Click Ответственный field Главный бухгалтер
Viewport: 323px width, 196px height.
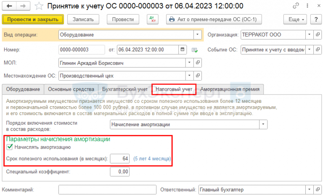coord(252,189)
